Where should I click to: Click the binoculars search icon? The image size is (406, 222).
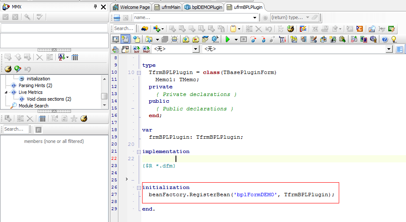pos(145,29)
